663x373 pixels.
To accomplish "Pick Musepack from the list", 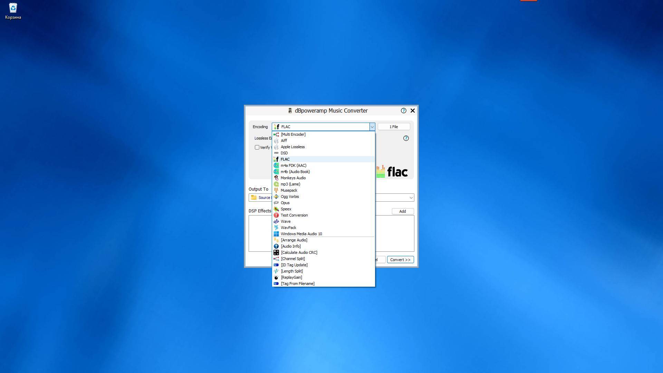I will tap(324, 190).
